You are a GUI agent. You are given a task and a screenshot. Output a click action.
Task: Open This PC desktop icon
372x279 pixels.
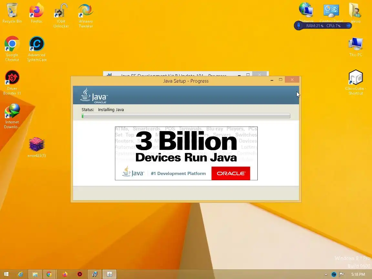coord(356,46)
